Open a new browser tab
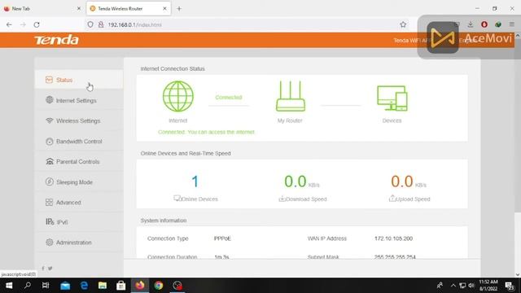Image resolution: width=521 pixels, height=293 pixels. click(179, 9)
